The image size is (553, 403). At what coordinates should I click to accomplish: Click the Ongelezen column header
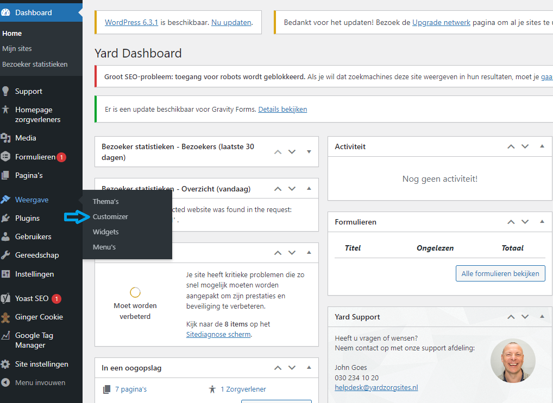coord(435,248)
